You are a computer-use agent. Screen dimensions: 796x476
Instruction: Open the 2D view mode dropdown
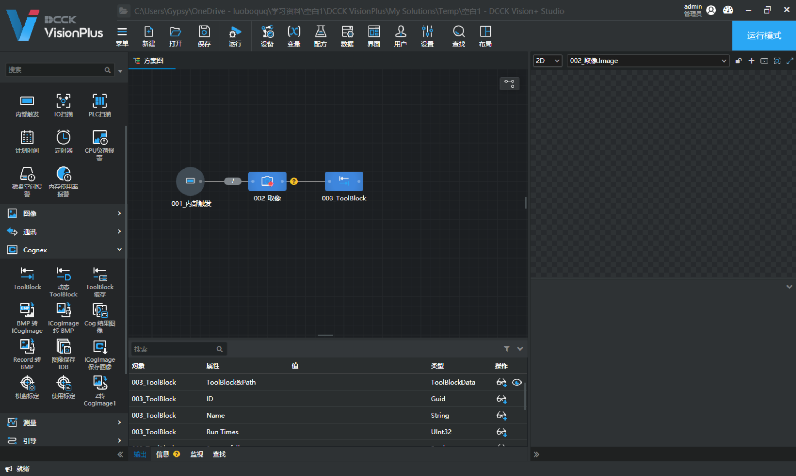(547, 61)
